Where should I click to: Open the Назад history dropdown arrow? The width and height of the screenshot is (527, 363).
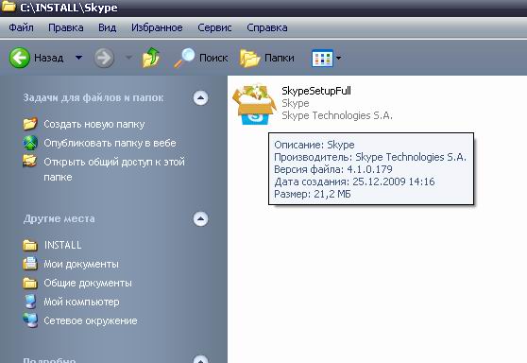(x=78, y=58)
